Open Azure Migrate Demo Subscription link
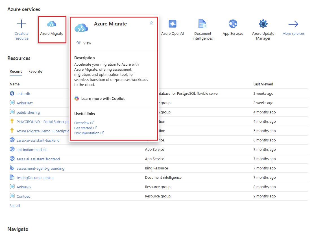 (43, 131)
